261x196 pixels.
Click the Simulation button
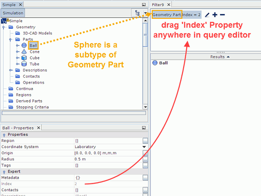pos(13,13)
